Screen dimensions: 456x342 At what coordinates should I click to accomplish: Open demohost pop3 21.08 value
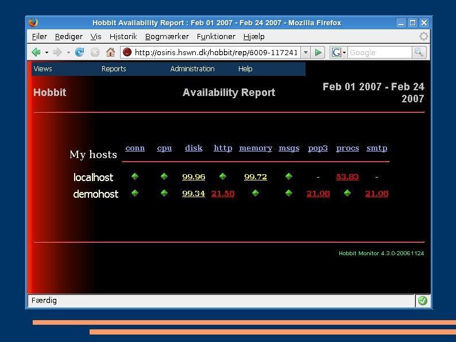(318, 194)
